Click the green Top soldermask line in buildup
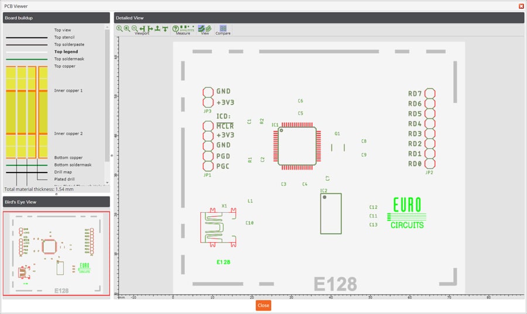This screenshot has height=314, width=527. [26, 60]
